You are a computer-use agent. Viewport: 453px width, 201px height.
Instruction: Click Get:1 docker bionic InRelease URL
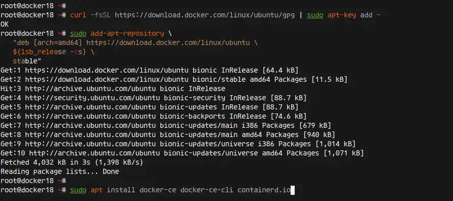107,70
